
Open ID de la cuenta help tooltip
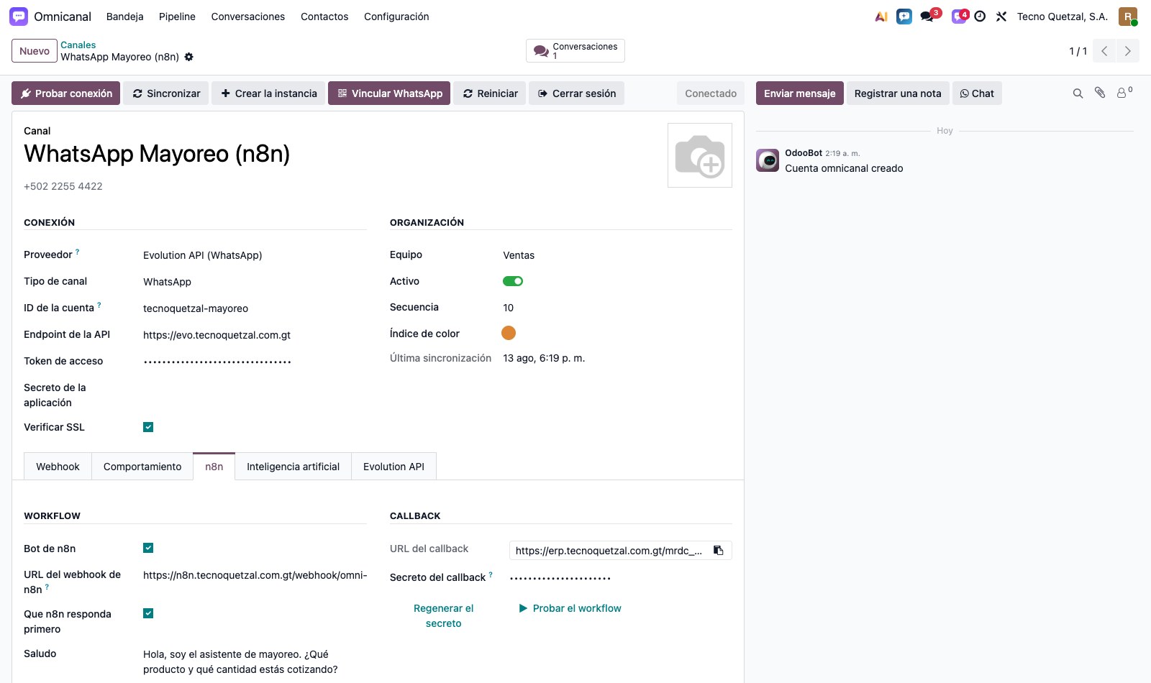(99, 305)
